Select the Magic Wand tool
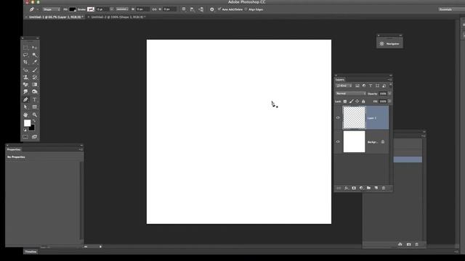 point(35,55)
